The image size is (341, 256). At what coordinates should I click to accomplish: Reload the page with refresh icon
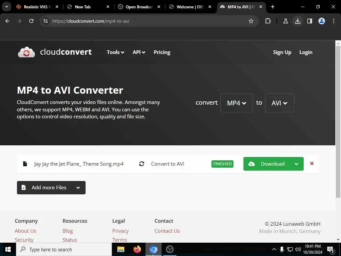pyautogui.click(x=31, y=21)
